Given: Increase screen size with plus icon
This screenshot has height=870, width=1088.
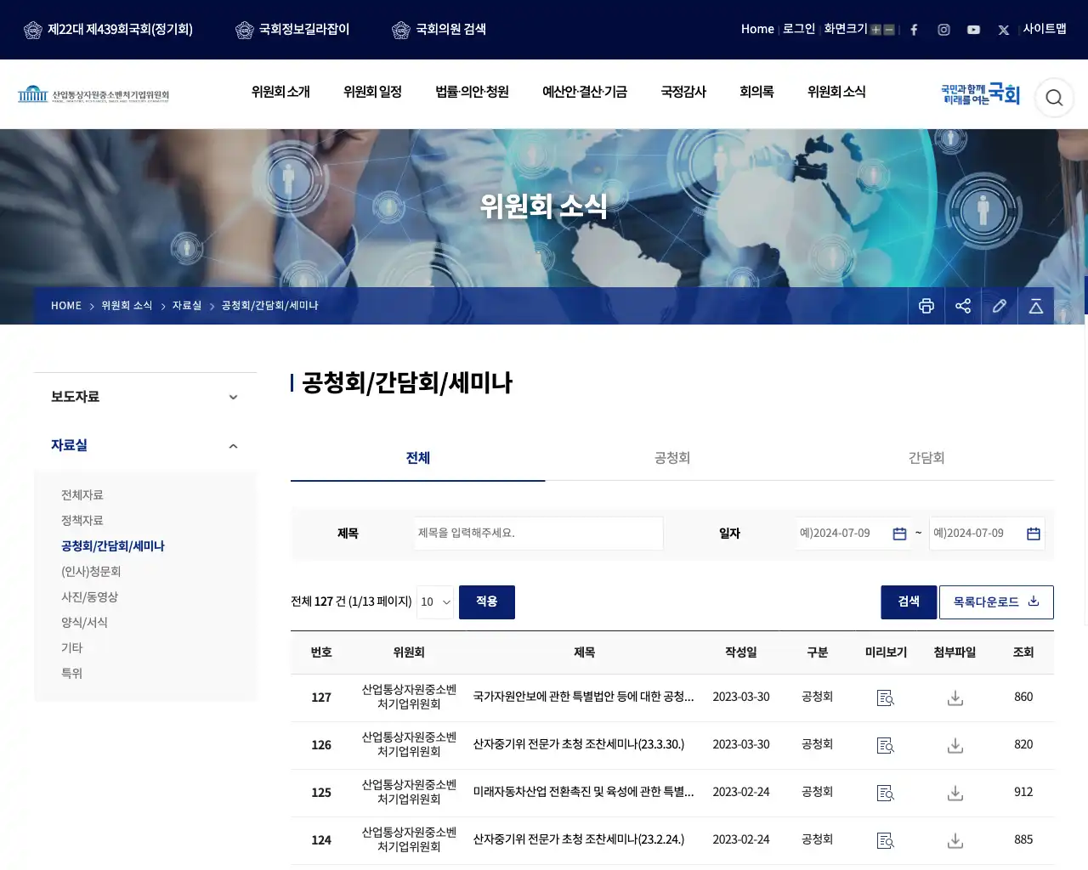Looking at the screenshot, I should [875, 30].
